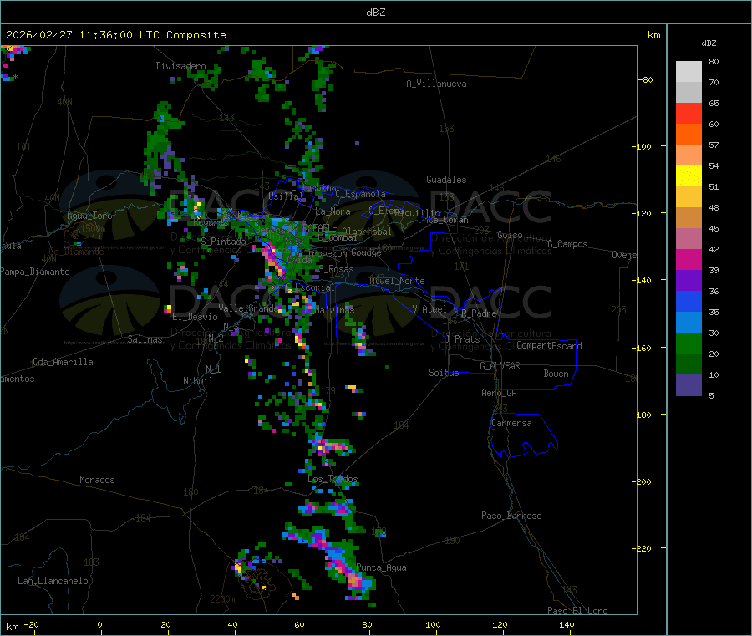752x636 pixels.
Task: Click the dBZ title at top
Action: pyautogui.click(x=375, y=13)
